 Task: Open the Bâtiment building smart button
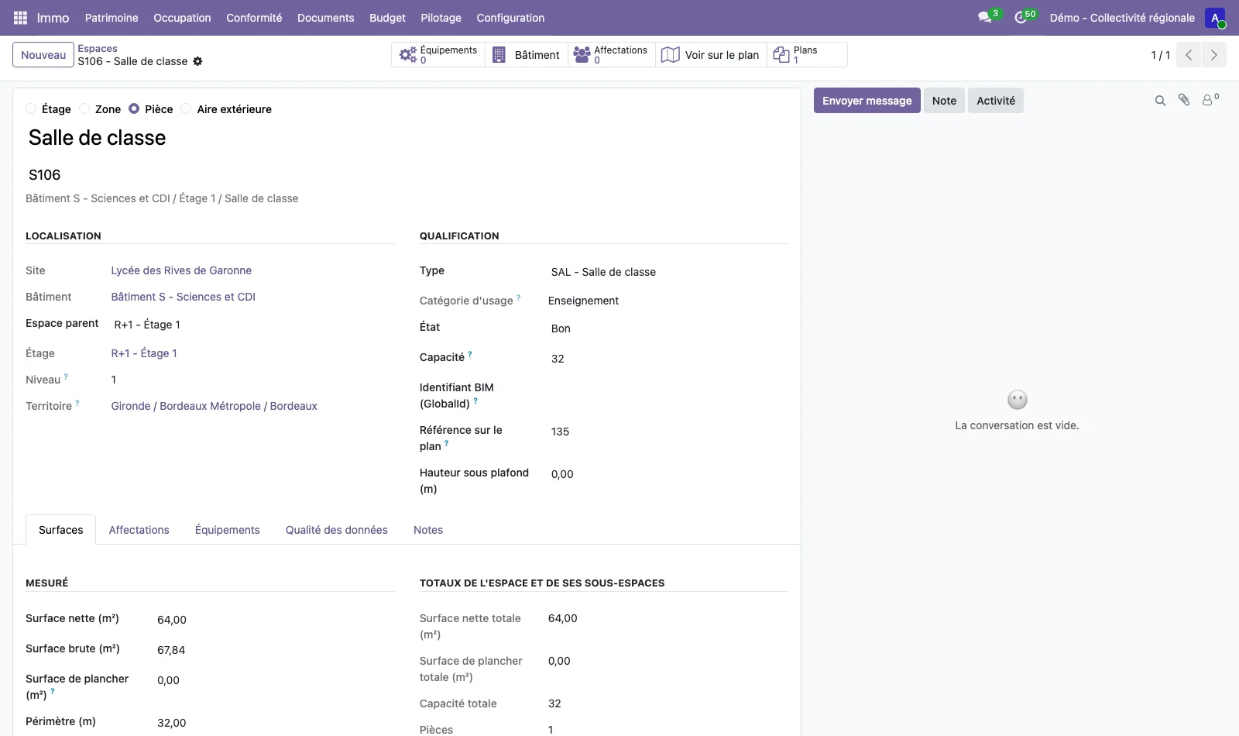pos(527,54)
